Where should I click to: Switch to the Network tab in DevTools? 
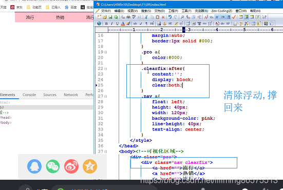click(71, 94)
